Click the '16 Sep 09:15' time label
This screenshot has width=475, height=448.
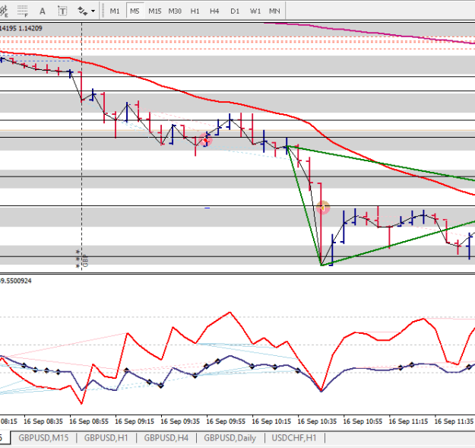pos(135,421)
